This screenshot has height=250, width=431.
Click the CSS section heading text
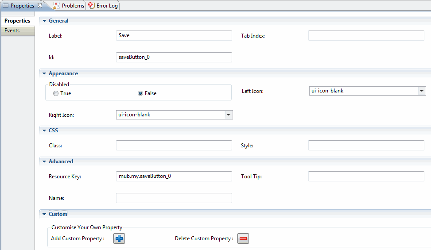pos(53,131)
